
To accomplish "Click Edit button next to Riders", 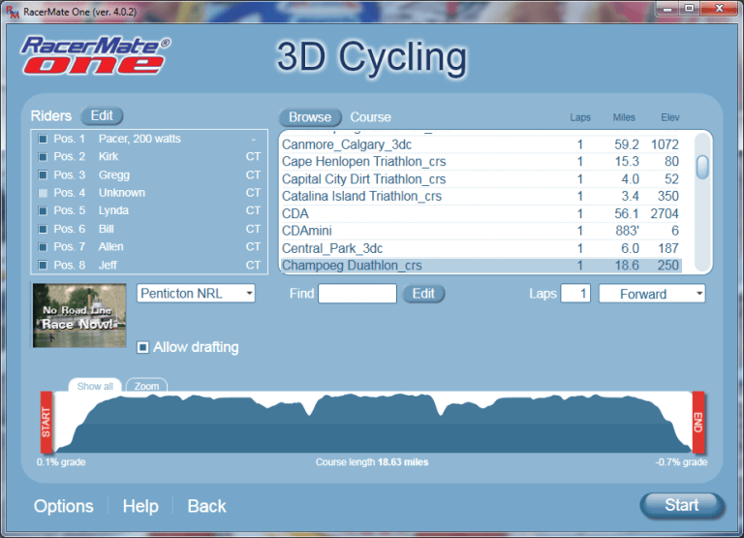I will tap(102, 116).
